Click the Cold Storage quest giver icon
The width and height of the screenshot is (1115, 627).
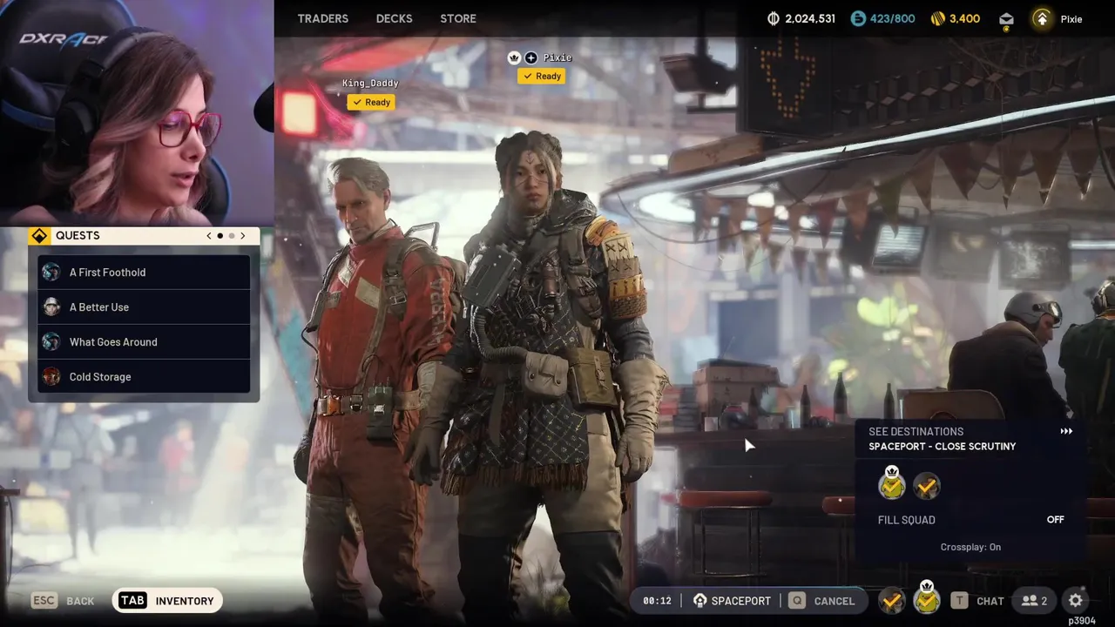(51, 376)
